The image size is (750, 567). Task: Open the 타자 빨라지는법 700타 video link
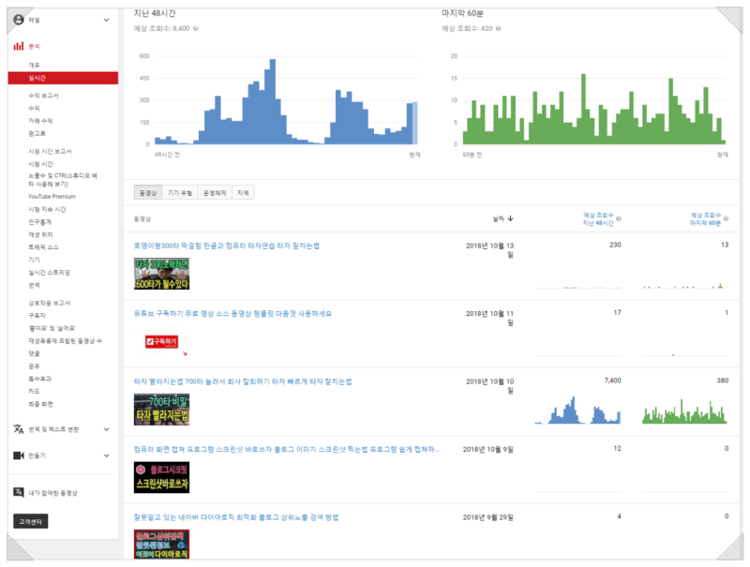243,381
